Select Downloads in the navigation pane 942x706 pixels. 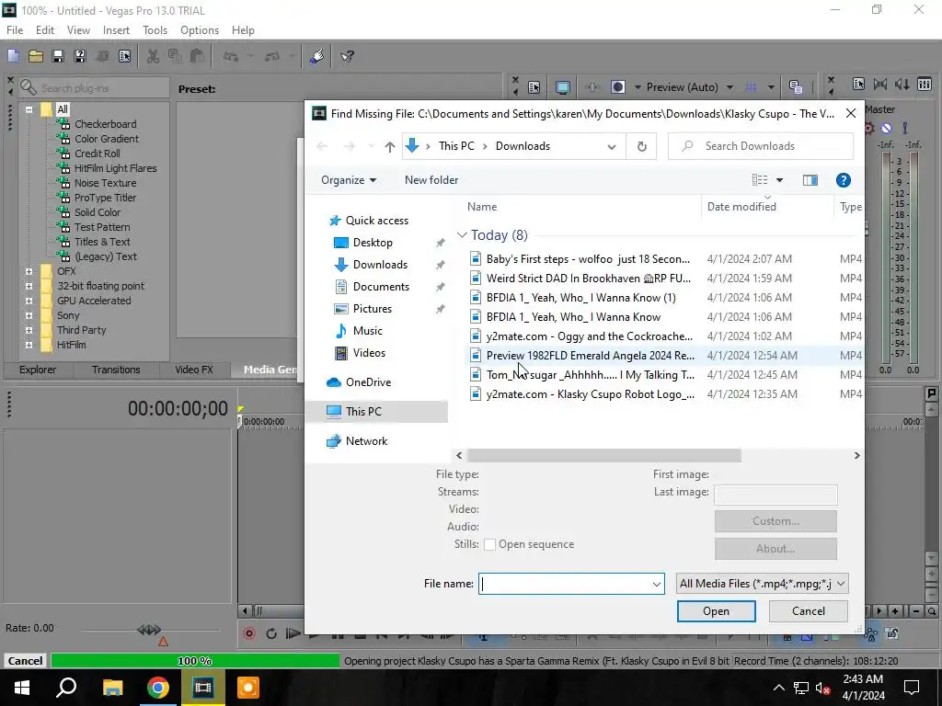pos(380,265)
